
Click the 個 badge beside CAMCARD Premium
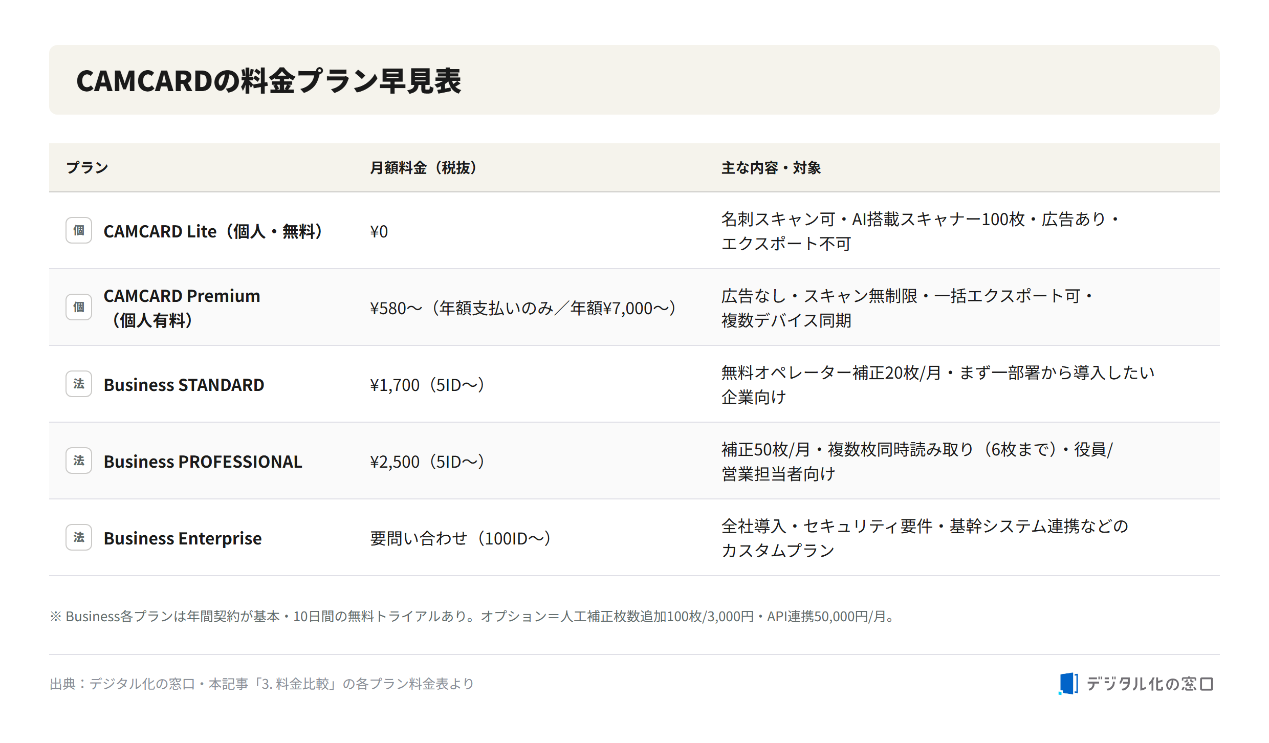(x=79, y=307)
